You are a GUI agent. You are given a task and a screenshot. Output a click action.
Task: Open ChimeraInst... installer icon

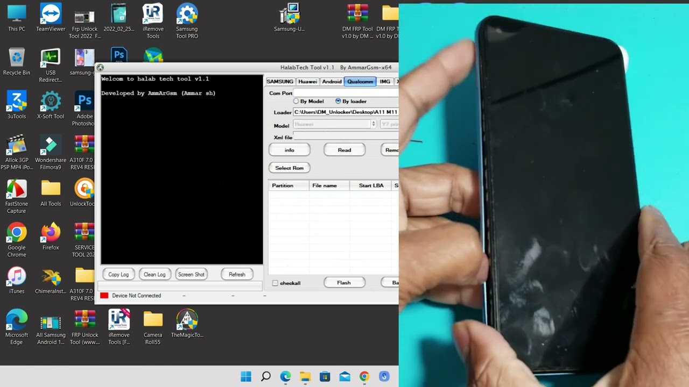click(x=51, y=281)
